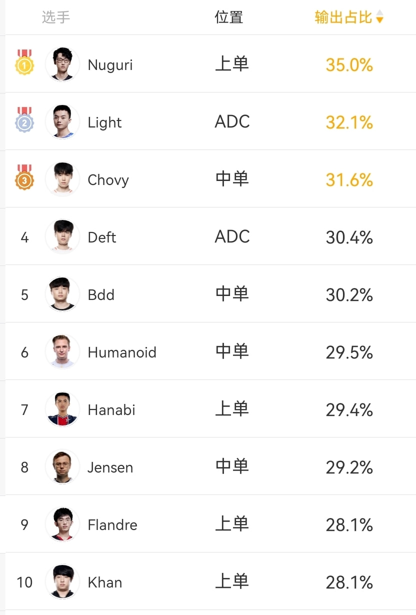Click the bronze third-place medal icon
The height and width of the screenshot is (615, 416).
click(24, 178)
